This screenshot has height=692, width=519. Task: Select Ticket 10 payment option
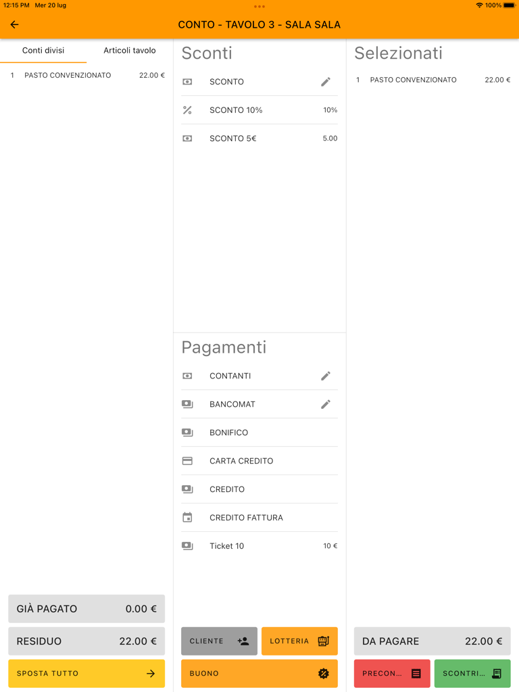click(259, 546)
